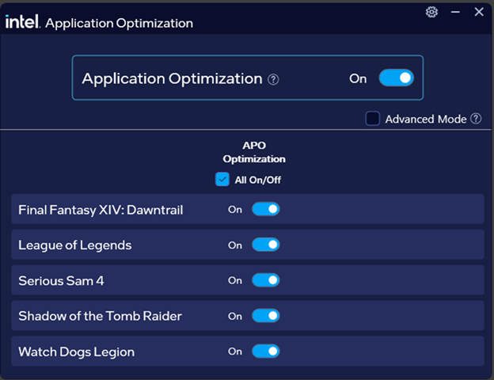This screenshot has height=380, width=494.
Task: Click the Intel logo
Action: click(22, 21)
